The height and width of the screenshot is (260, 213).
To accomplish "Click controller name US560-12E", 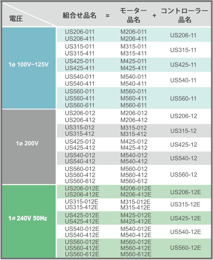I will [x=185, y=248].
